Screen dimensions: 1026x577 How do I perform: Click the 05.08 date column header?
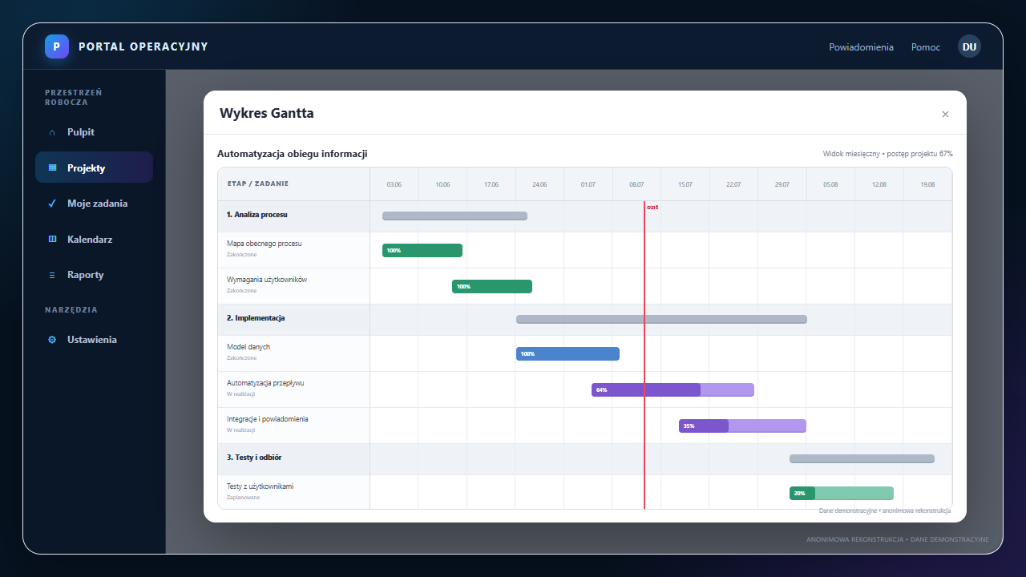click(x=830, y=184)
